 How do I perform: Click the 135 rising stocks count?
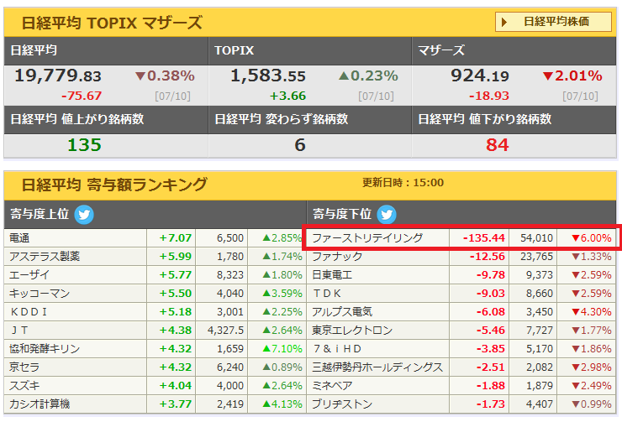[x=84, y=145]
